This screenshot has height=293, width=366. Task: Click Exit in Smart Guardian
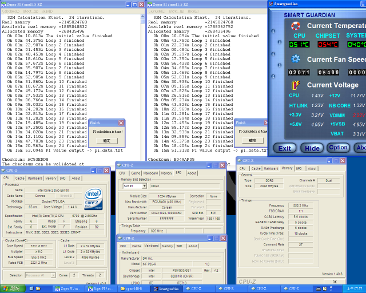click(x=285, y=148)
